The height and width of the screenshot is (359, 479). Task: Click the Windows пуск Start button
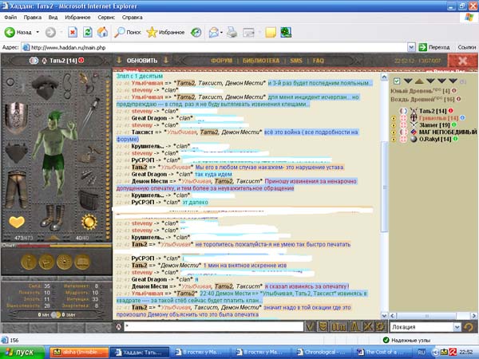22,353
